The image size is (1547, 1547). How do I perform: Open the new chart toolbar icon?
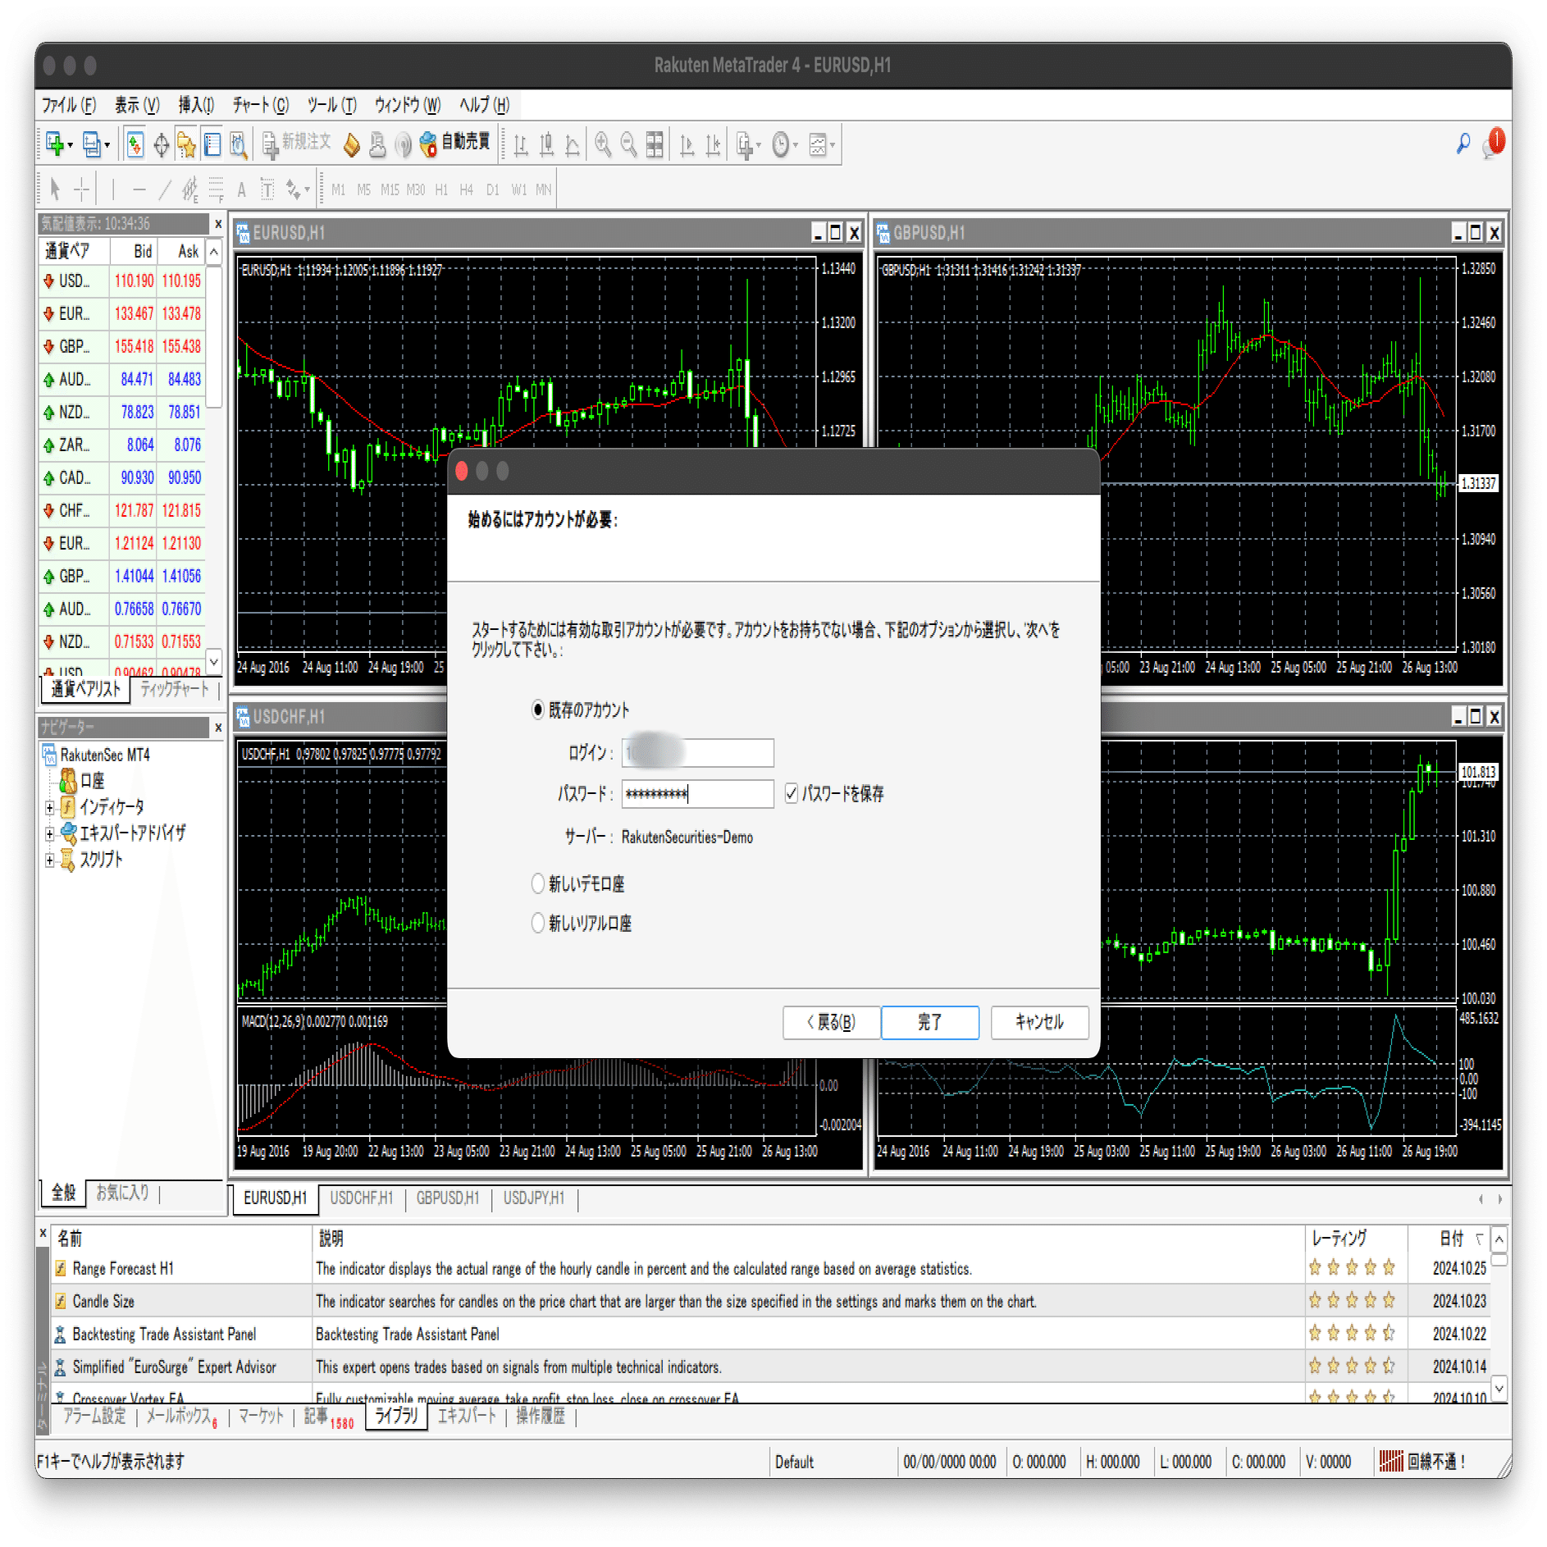click(54, 145)
